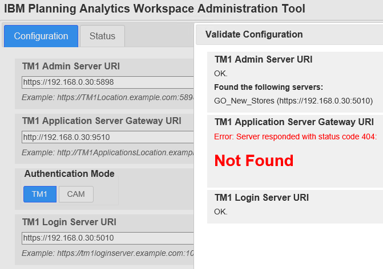Image resolution: width=383 pixels, height=269 pixels.
Task: Open the Status tab
Action: coord(102,36)
